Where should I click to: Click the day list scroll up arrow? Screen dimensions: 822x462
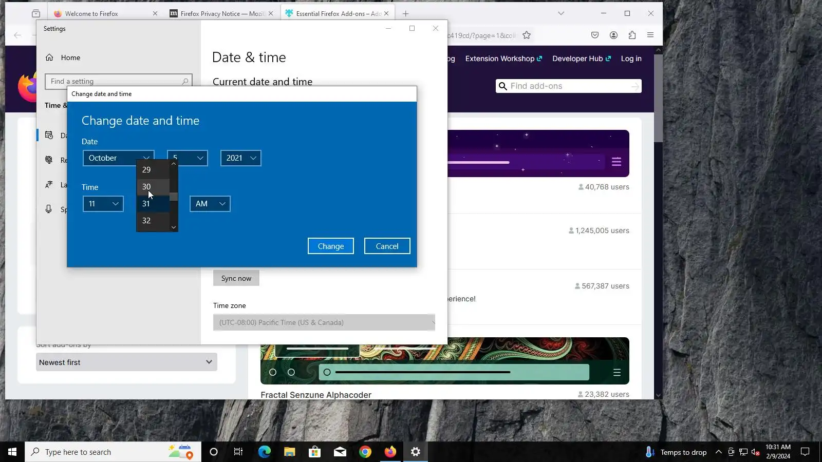[x=174, y=164]
